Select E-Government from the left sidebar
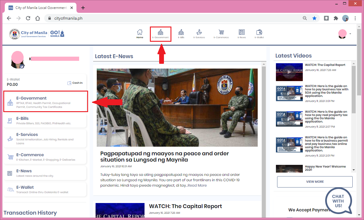This screenshot has height=220, width=364. point(45,101)
